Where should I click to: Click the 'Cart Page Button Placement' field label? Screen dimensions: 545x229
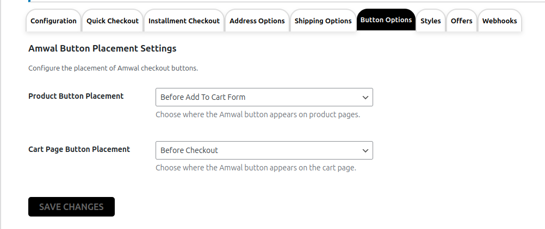pos(79,149)
